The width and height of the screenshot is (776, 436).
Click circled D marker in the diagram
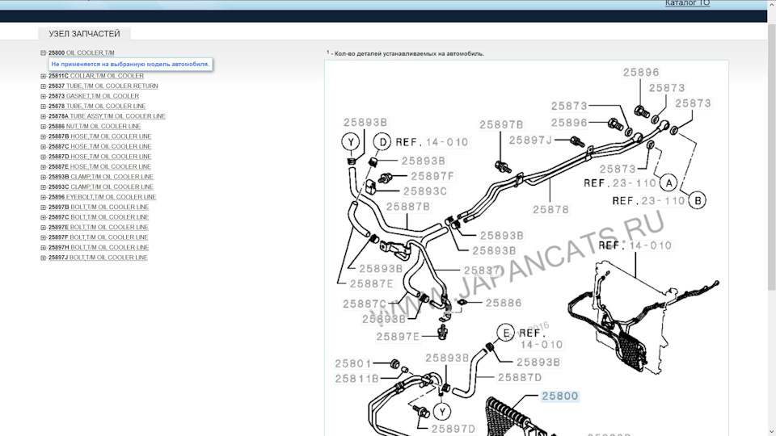382,143
